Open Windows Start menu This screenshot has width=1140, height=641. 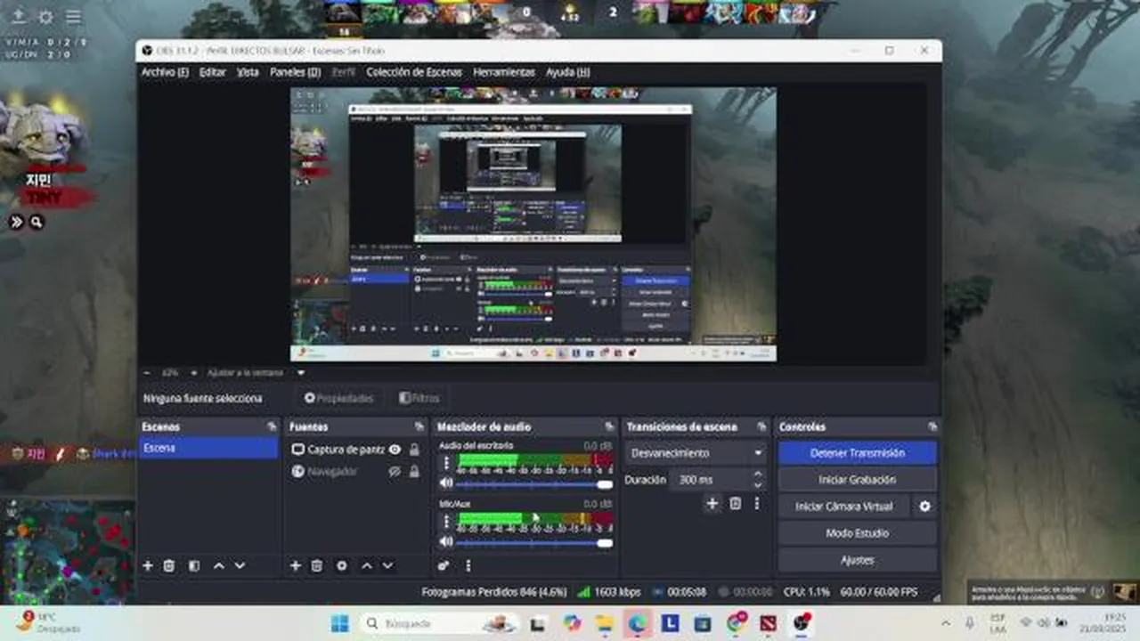pos(340,623)
